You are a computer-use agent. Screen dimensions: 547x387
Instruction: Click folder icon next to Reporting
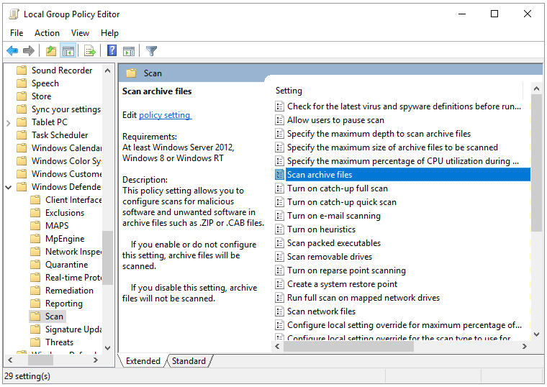coord(35,304)
